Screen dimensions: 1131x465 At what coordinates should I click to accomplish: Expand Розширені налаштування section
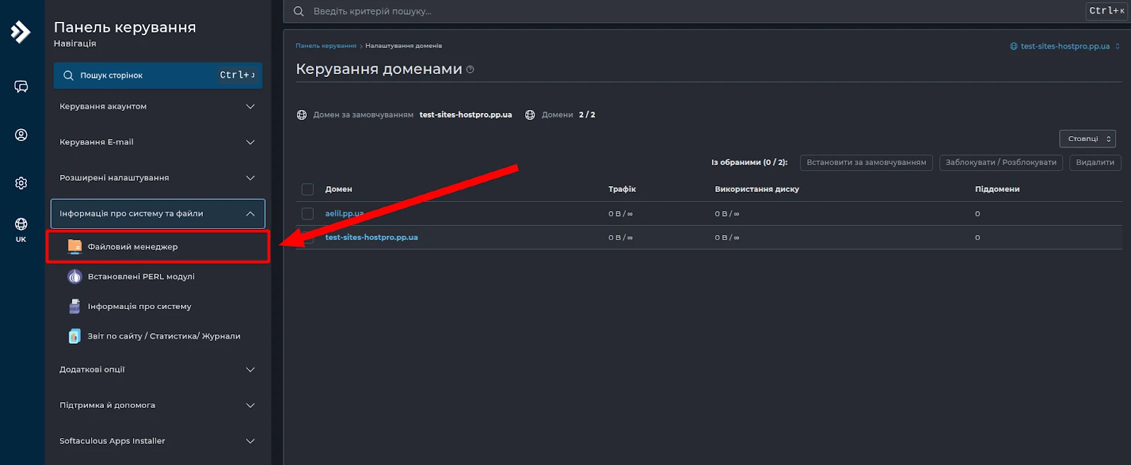158,178
